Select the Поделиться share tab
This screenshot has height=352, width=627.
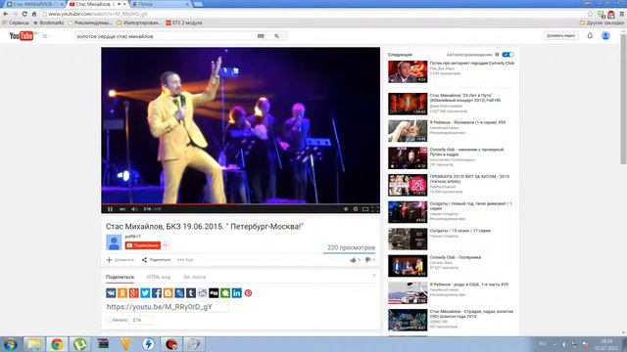tap(120, 277)
